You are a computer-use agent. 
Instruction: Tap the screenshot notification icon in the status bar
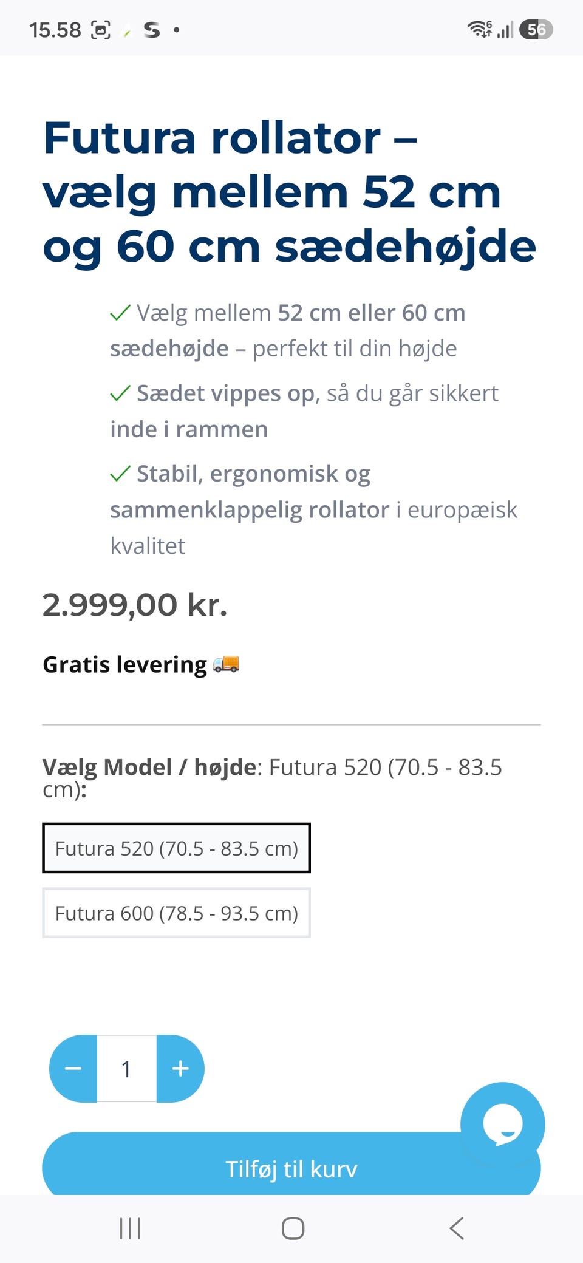pyautogui.click(x=101, y=30)
